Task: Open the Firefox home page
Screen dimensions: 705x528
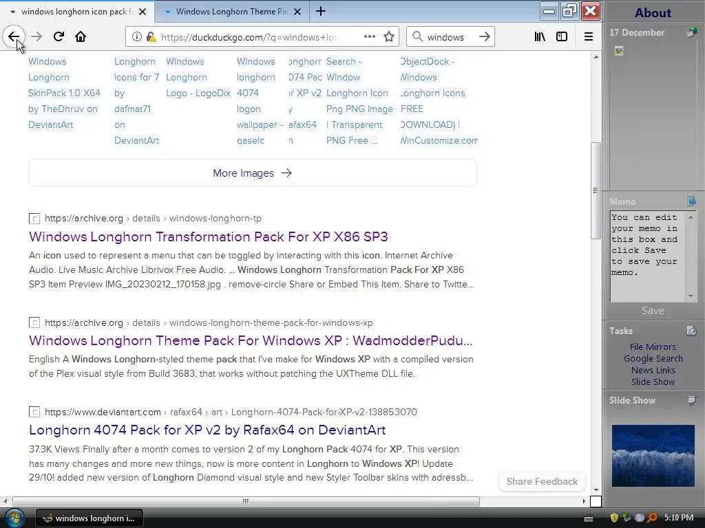Action: (81, 36)
